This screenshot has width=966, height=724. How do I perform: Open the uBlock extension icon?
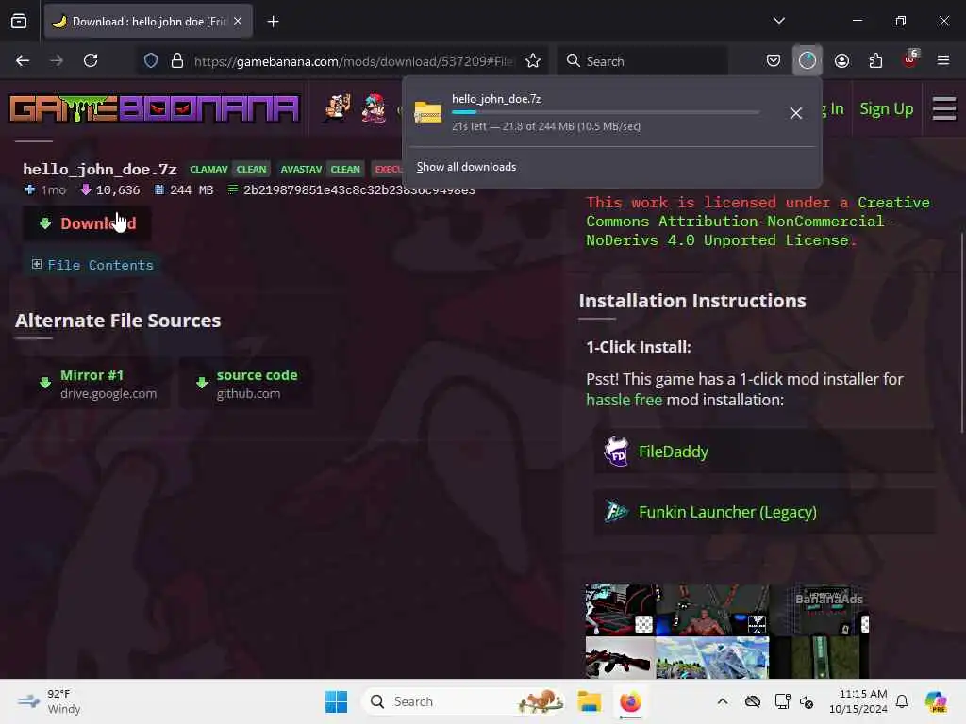pos(910,59)
